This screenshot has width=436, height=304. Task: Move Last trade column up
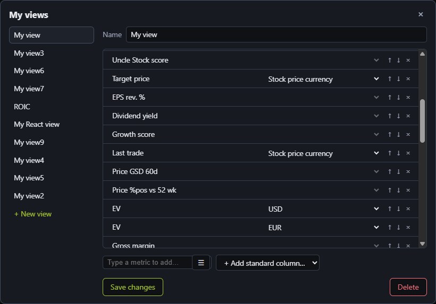click(x=390, y=153)
